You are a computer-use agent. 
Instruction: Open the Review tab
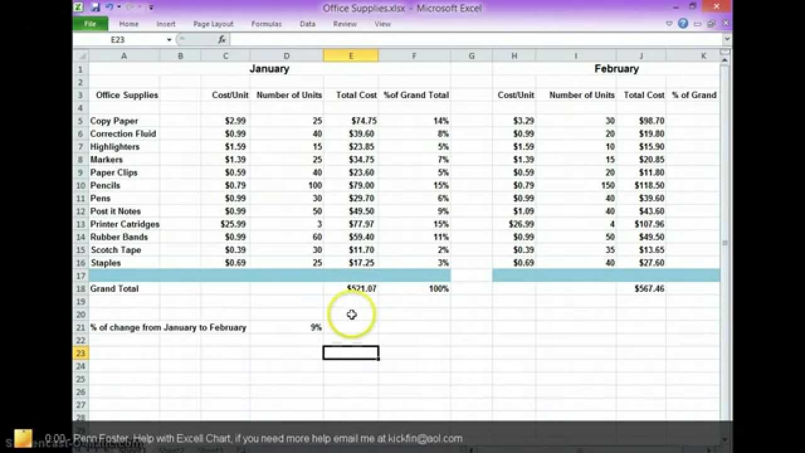pos(345,24)
